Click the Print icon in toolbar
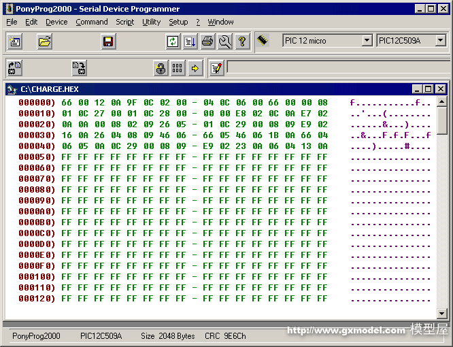This screenshot has height=347, width=453. [207, 42]
